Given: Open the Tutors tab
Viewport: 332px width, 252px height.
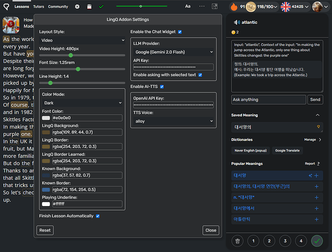Looking at the screenshot, I should point(38,7).
